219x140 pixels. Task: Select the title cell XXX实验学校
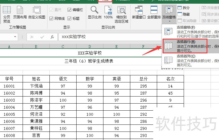click(90, 53)
